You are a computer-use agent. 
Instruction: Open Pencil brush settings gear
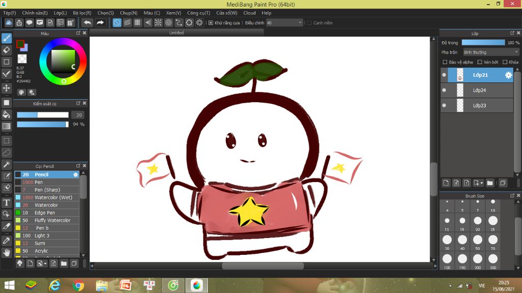pyautogui.click(x=75, y=174)
